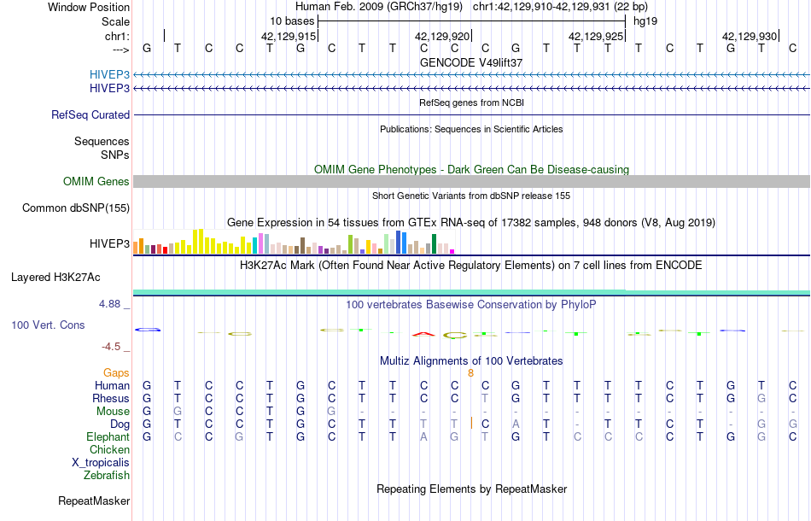
Task: Click the OMIM Gene Phenotypes track title
Action: click(x=471, y=170)
